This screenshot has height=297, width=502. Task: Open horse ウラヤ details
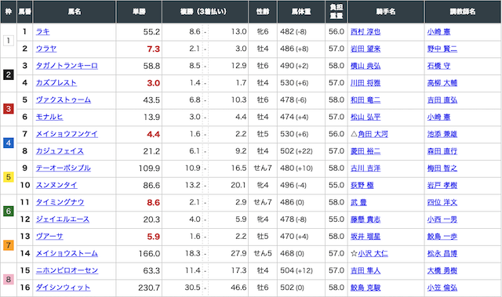pos(46,49)
